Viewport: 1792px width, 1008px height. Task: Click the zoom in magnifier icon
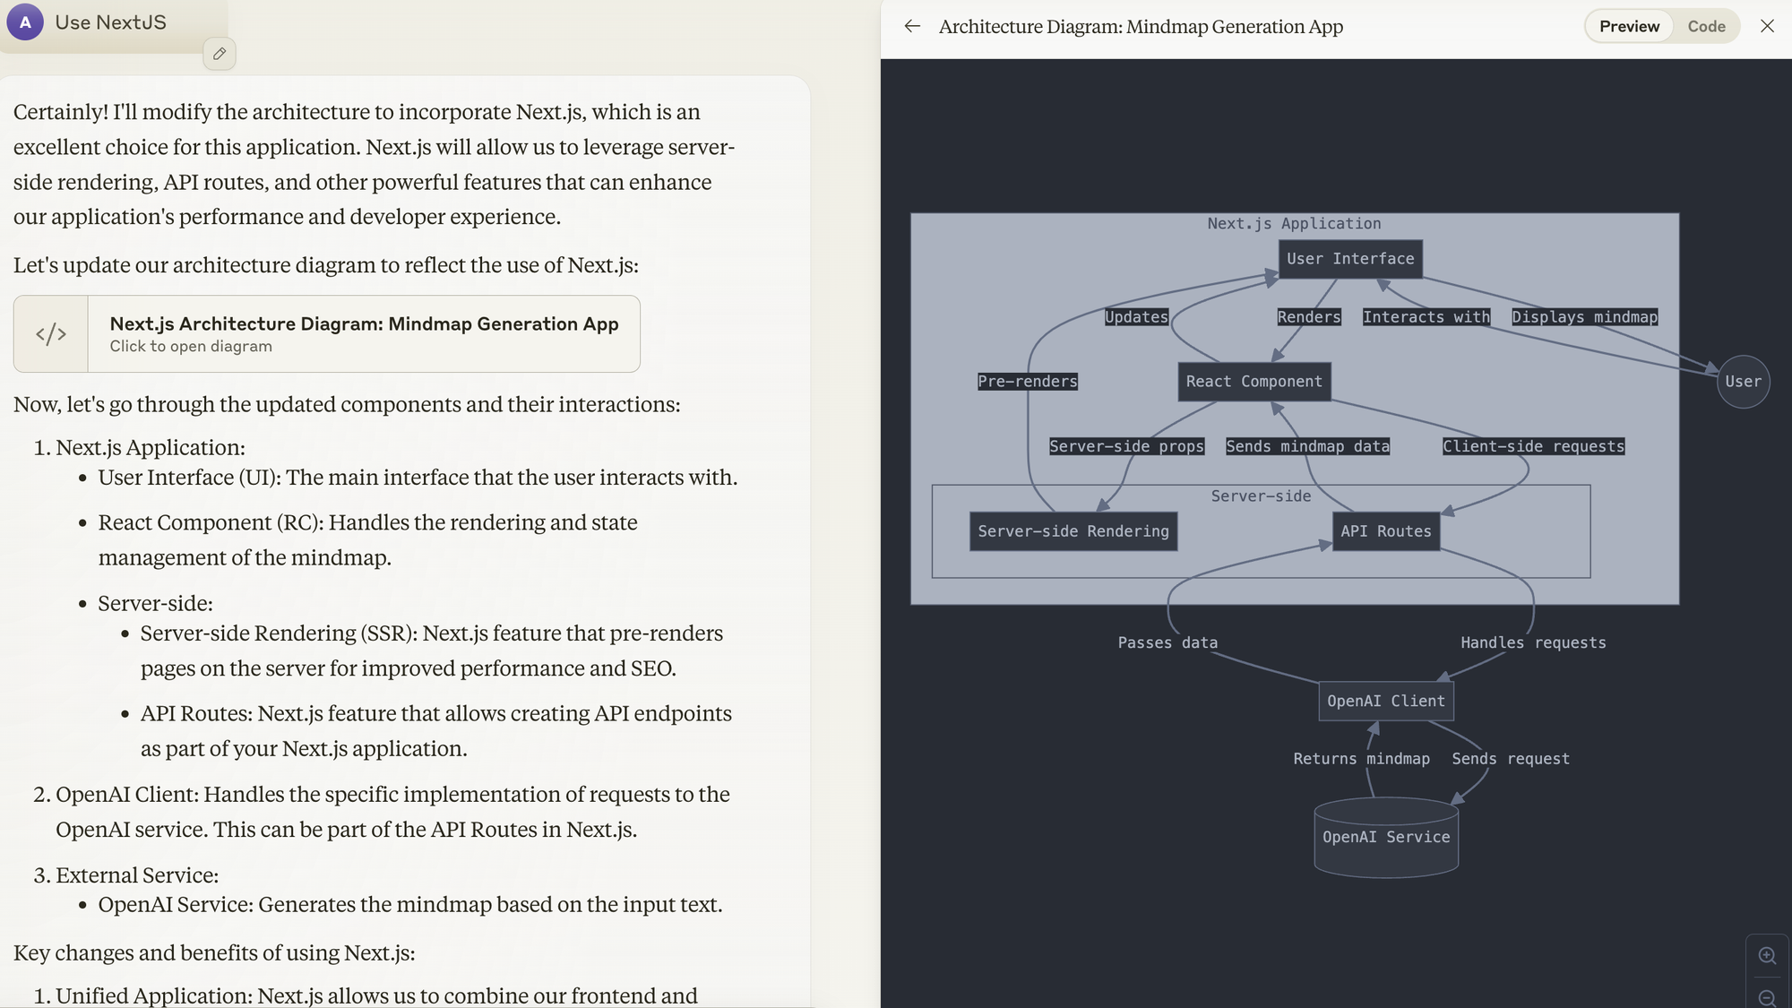coord(1767,956)
